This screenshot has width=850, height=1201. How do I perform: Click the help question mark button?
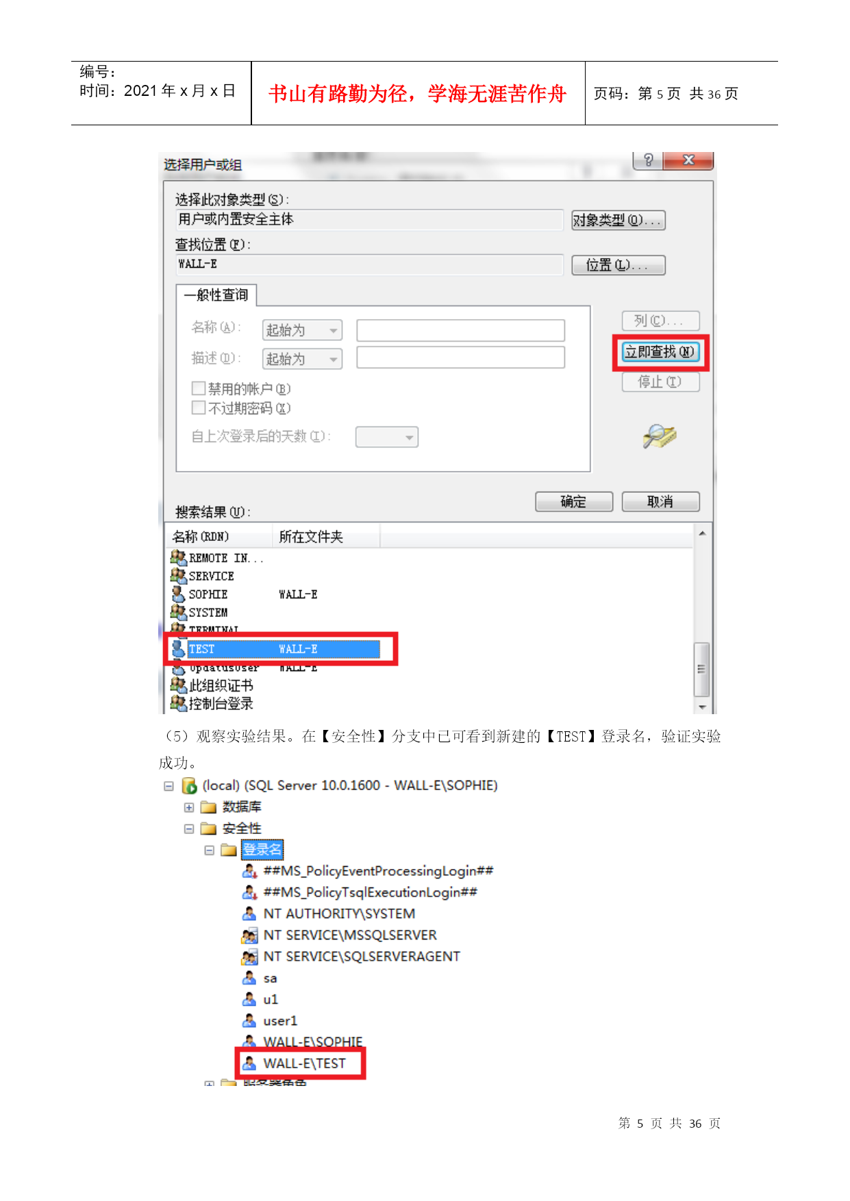(x=648, y=160)
